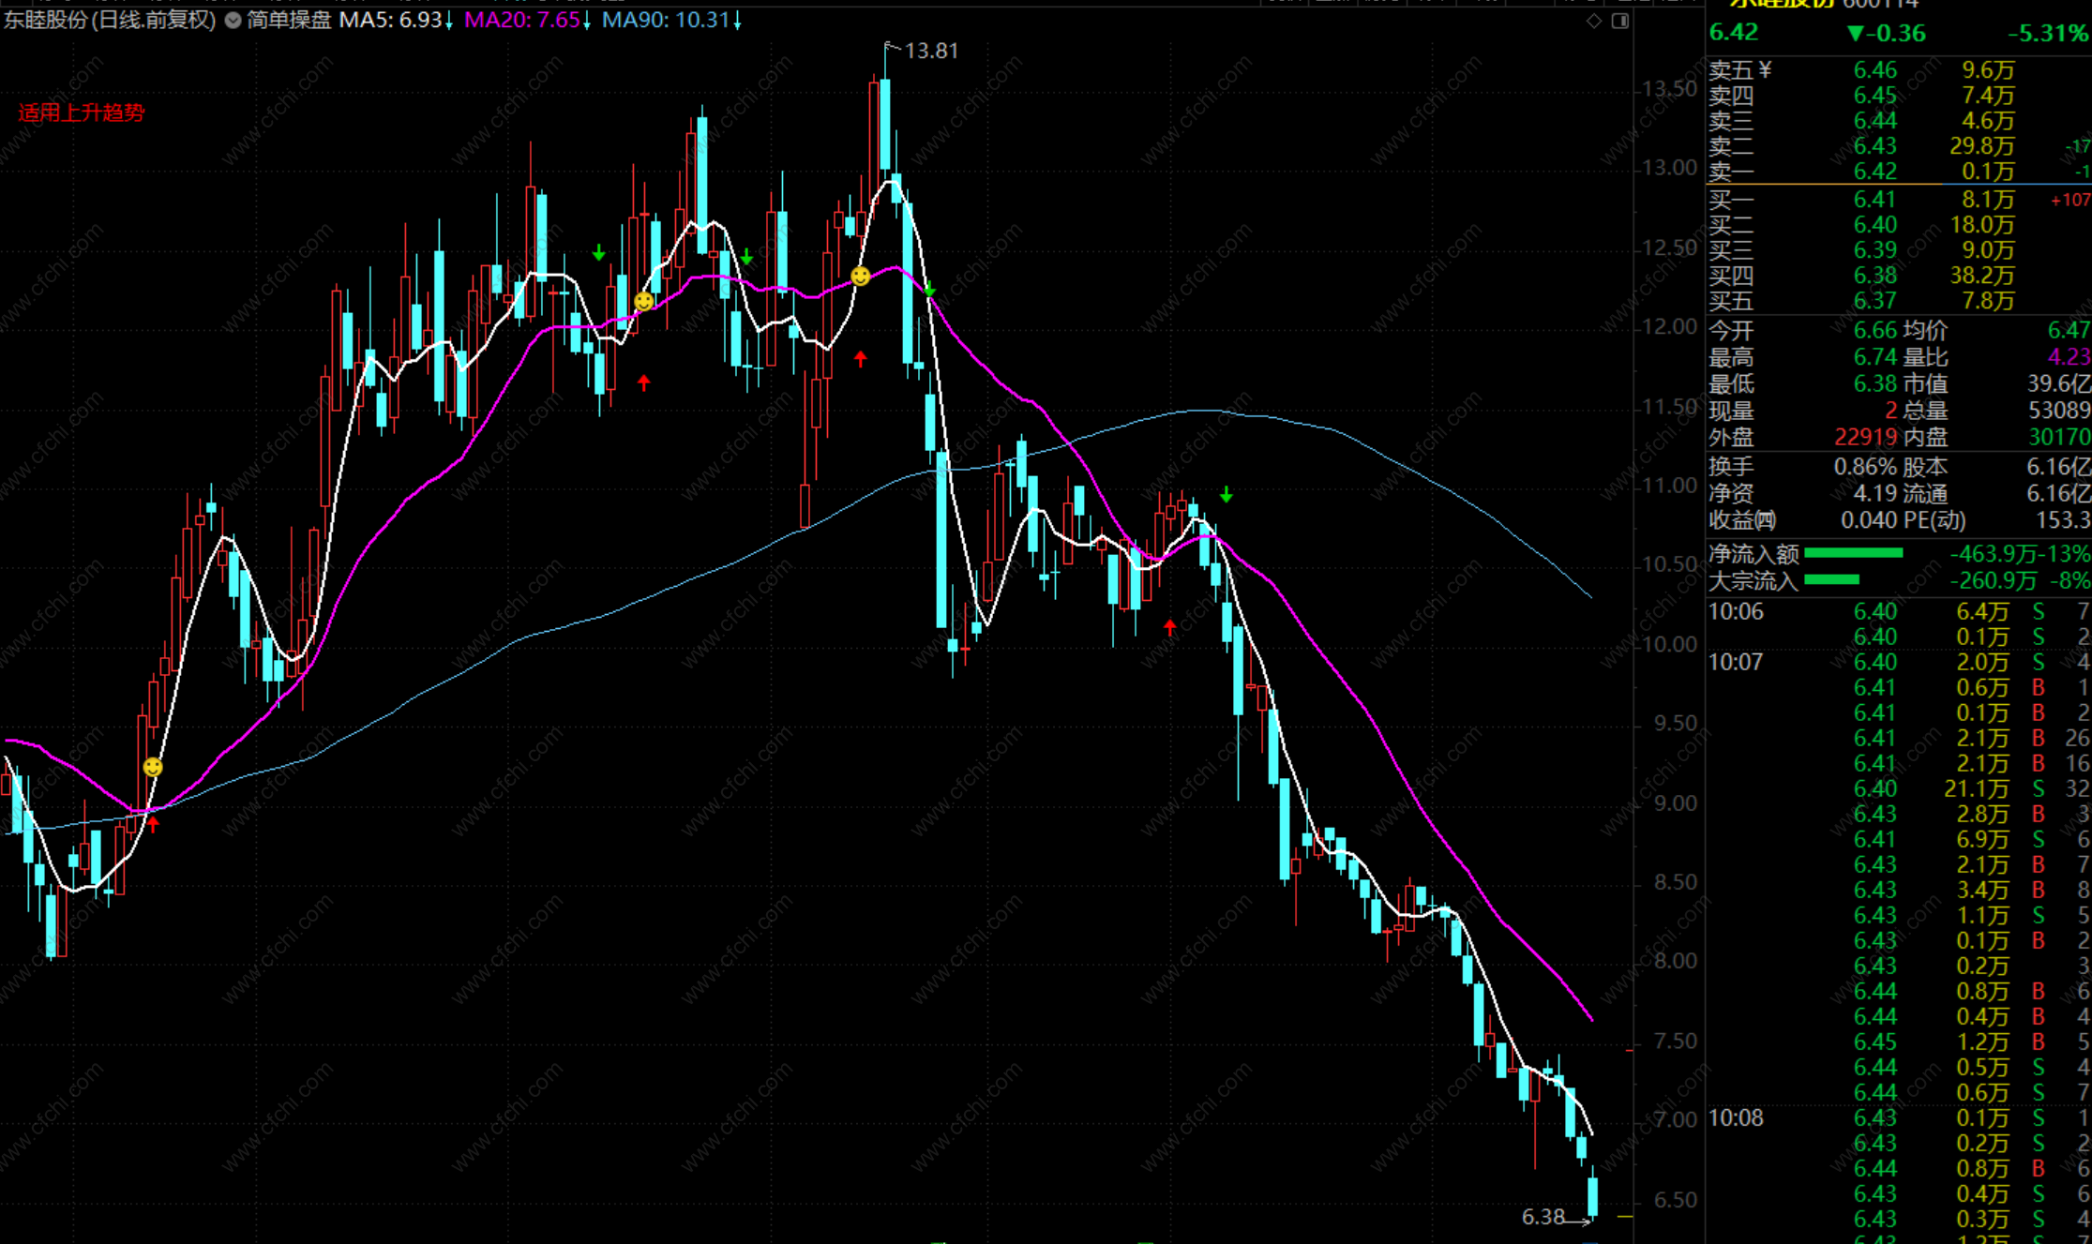Open the indicator dropdown beside 简单操盘
The height and width of the screenshot is (1244, 2092).
click(x=233, y=20)
